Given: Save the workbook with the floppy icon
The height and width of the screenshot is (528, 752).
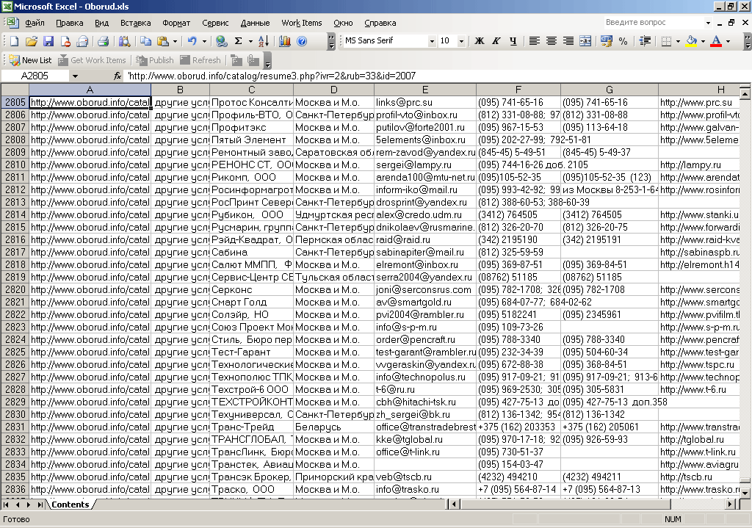Looking at the screenshot, I should 48,41.
